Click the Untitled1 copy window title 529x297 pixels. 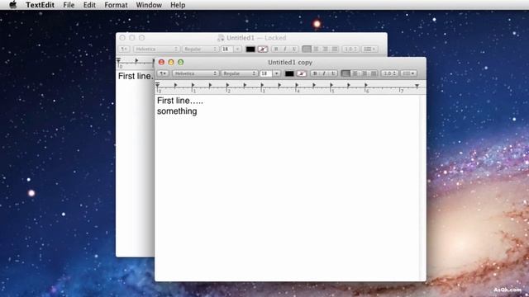click(290, 63)
